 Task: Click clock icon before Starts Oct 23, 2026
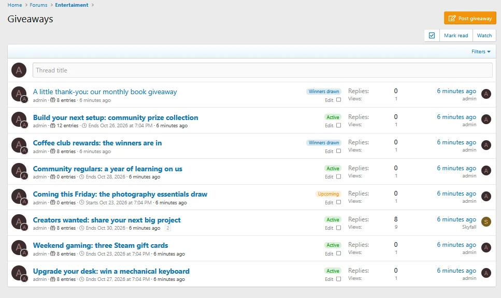point(82,203)
